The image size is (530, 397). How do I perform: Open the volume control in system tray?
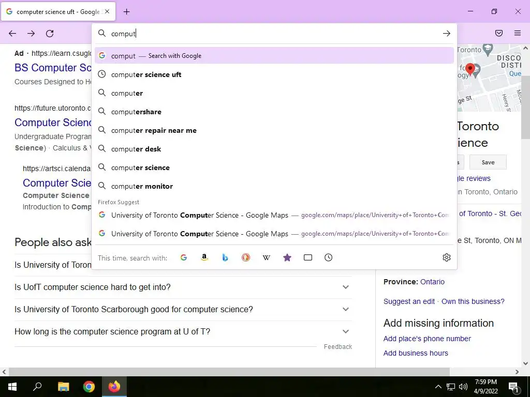tap(463, 387)
